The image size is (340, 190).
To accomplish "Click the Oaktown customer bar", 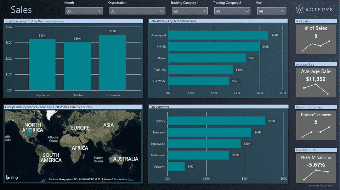I will pyautogui.click(x=176, y=166).
